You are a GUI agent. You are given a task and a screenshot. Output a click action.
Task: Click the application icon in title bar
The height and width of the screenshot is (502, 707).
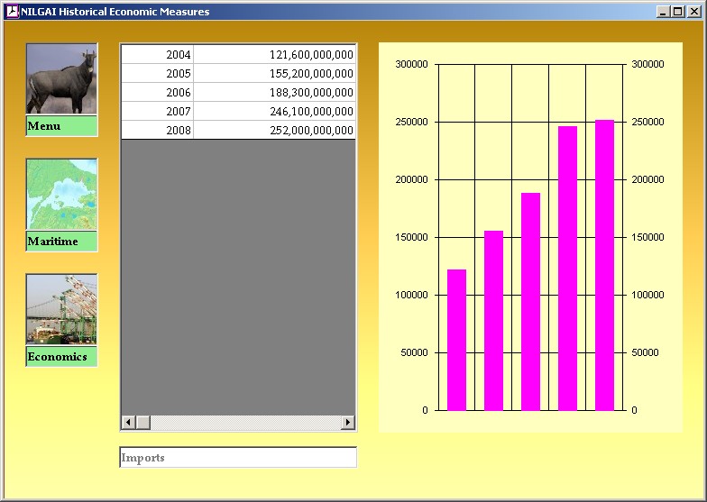12,12
